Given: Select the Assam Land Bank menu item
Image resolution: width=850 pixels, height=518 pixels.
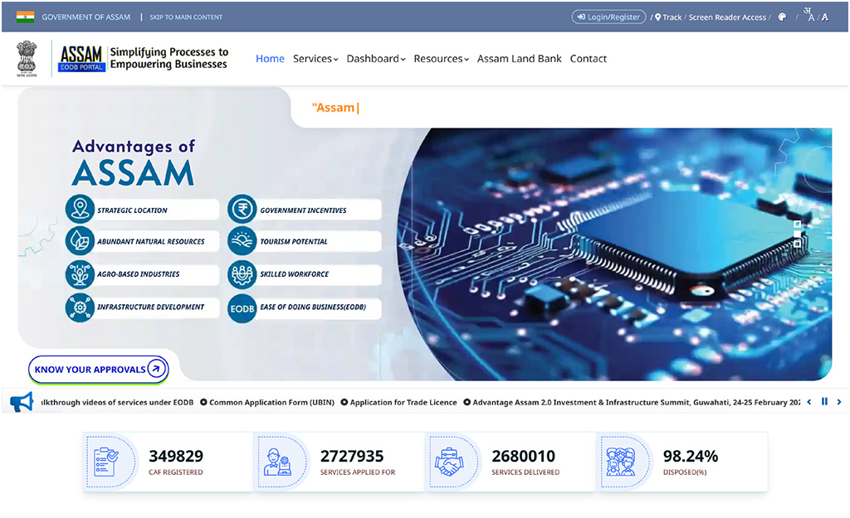Looking at the screenshot, I should (x=519, y=59).
